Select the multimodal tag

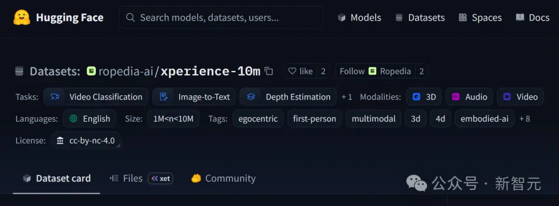click(374, 119)
